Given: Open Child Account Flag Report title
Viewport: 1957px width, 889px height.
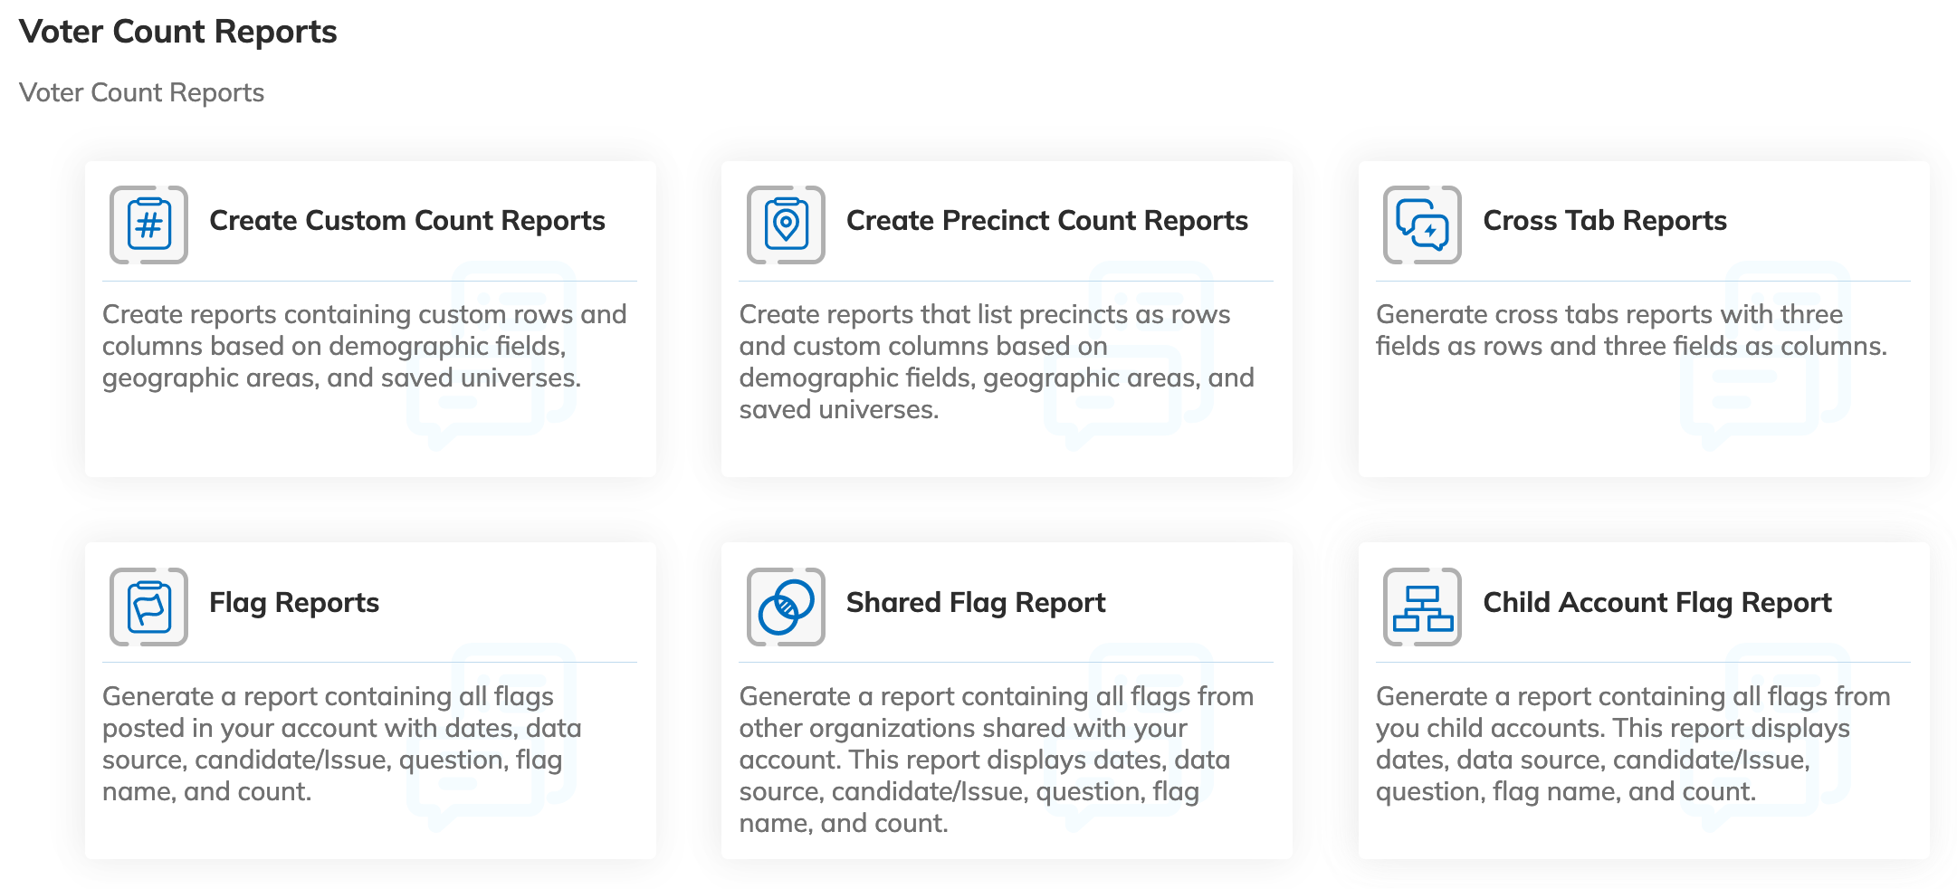Looking at the screenshot, I should (x=1656, y=603).
